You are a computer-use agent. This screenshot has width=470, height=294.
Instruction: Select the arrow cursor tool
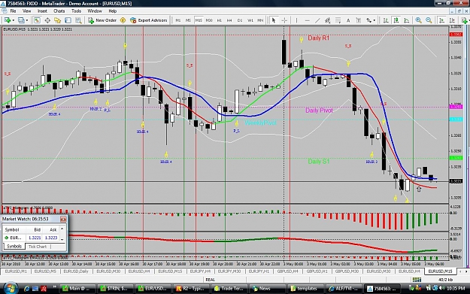coord(274,20)
